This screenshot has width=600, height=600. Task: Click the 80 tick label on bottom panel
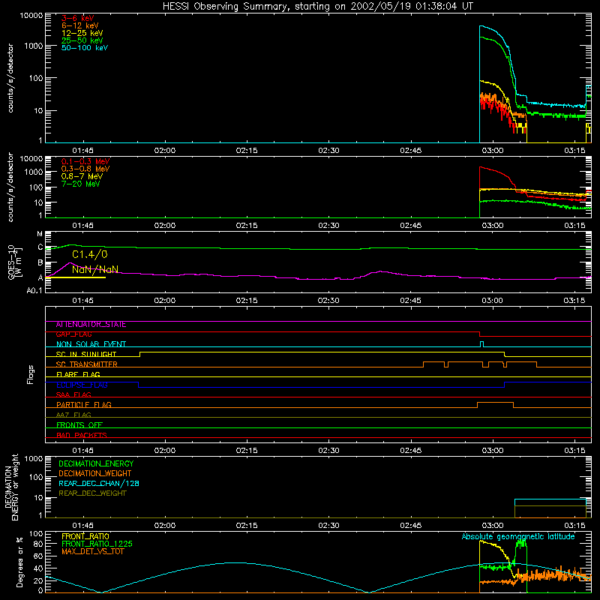pyautogui.click(x=39, y=543)
